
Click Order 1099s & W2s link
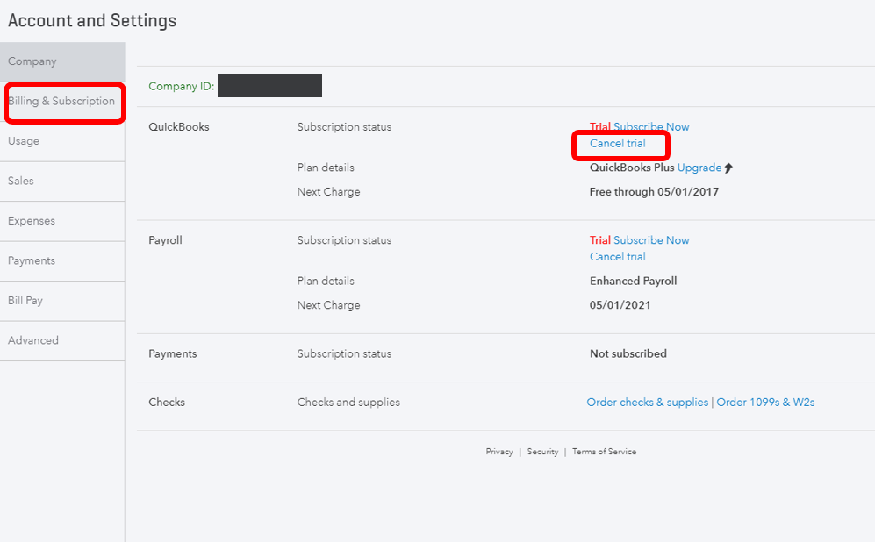pyautogui.click(x=765, y=403)
